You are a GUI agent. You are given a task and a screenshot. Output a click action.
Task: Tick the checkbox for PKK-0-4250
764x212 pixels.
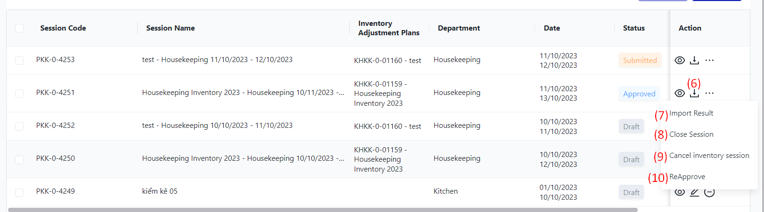tap(19, 159)
